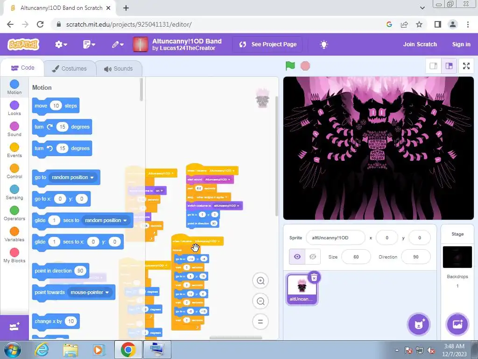Edit the sprite x position field
Screen dimensions: 478x359
point(387,238)
